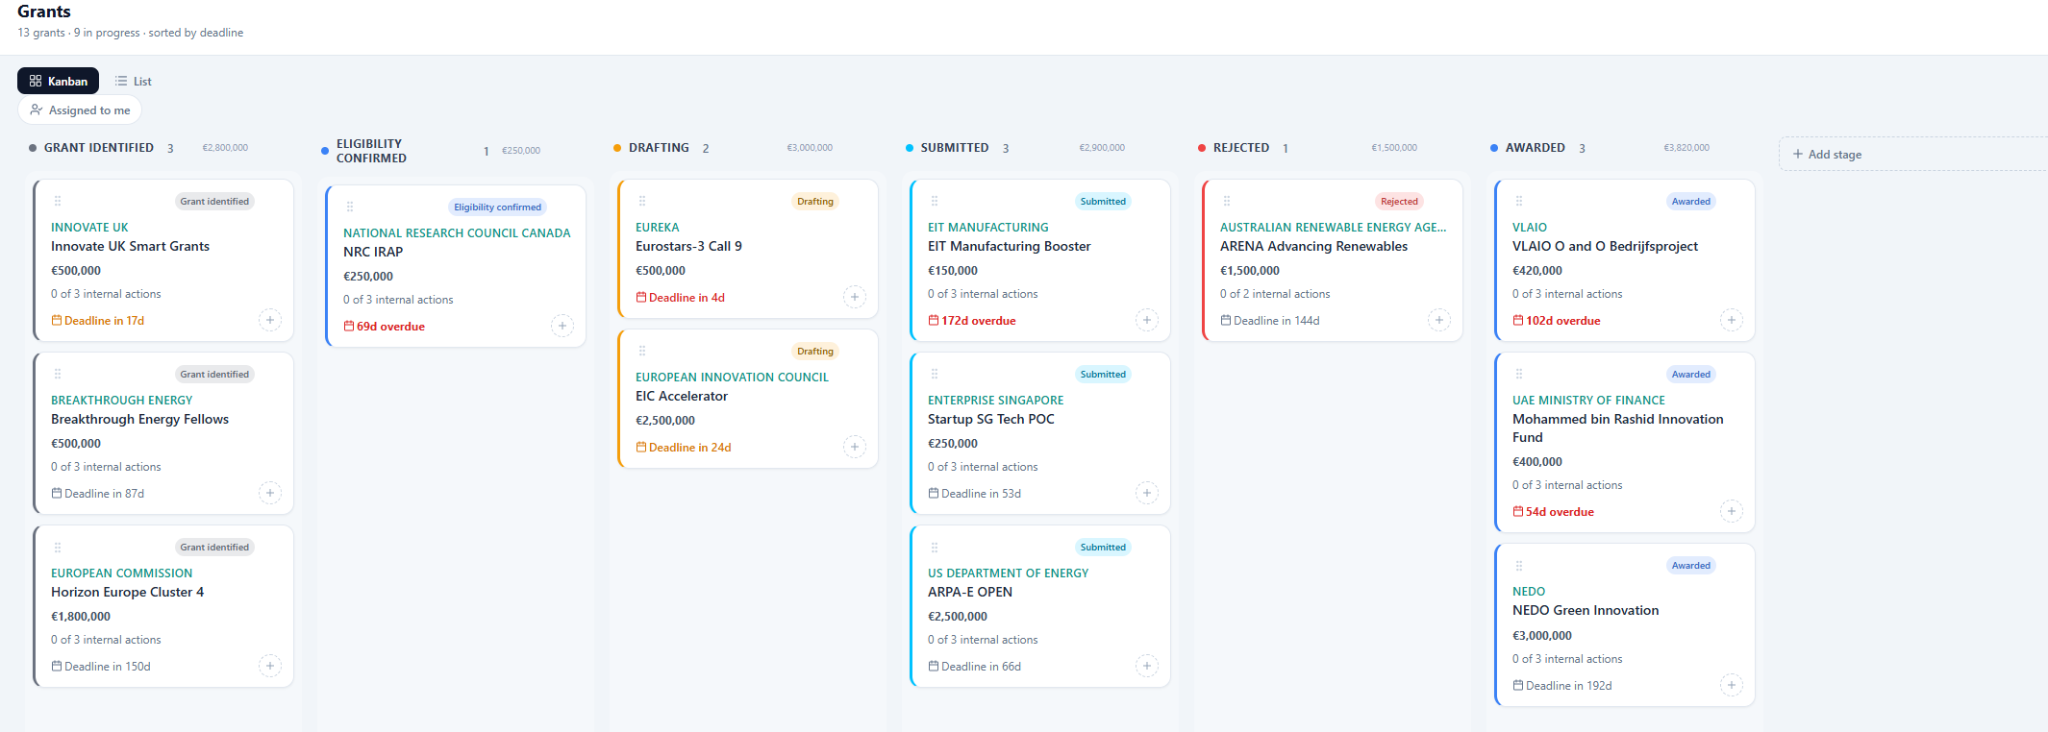
Task: Grab drag handle on NRC IRAP card
Action: click(350, 207)
